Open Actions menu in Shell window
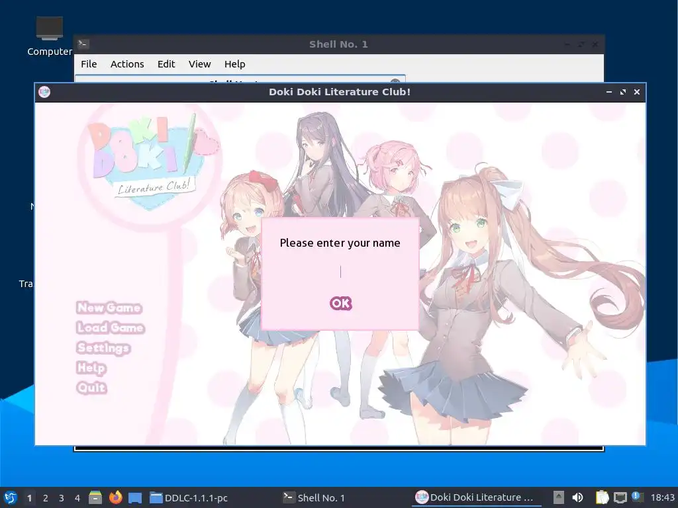 pos(127,64)
